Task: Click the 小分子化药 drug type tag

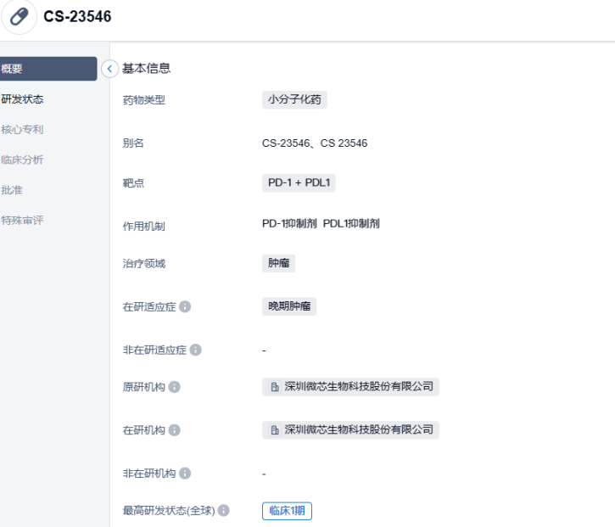Action: pos(294,100)
